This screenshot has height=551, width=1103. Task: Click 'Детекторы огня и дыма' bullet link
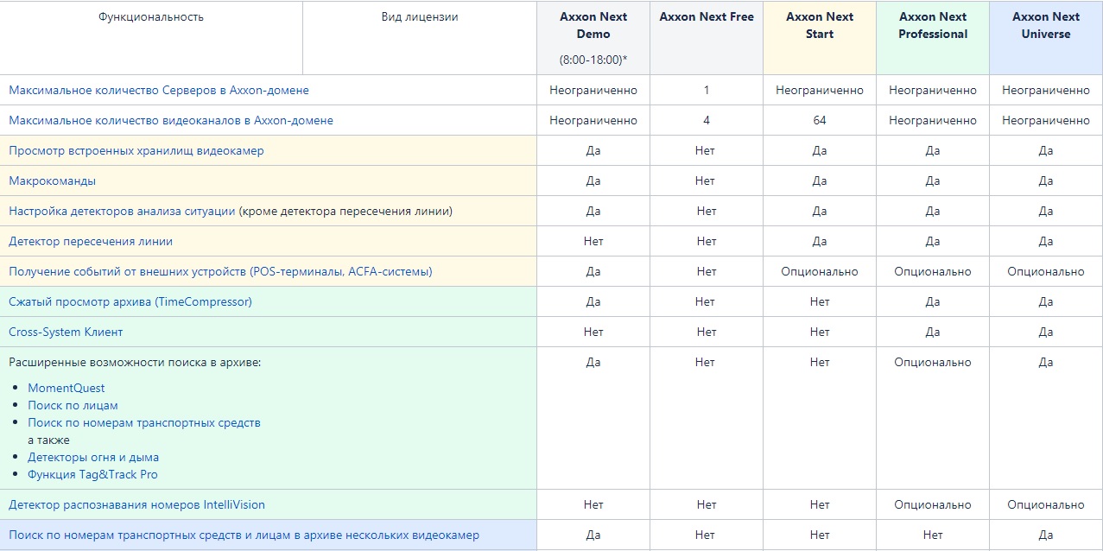point(93,458)
